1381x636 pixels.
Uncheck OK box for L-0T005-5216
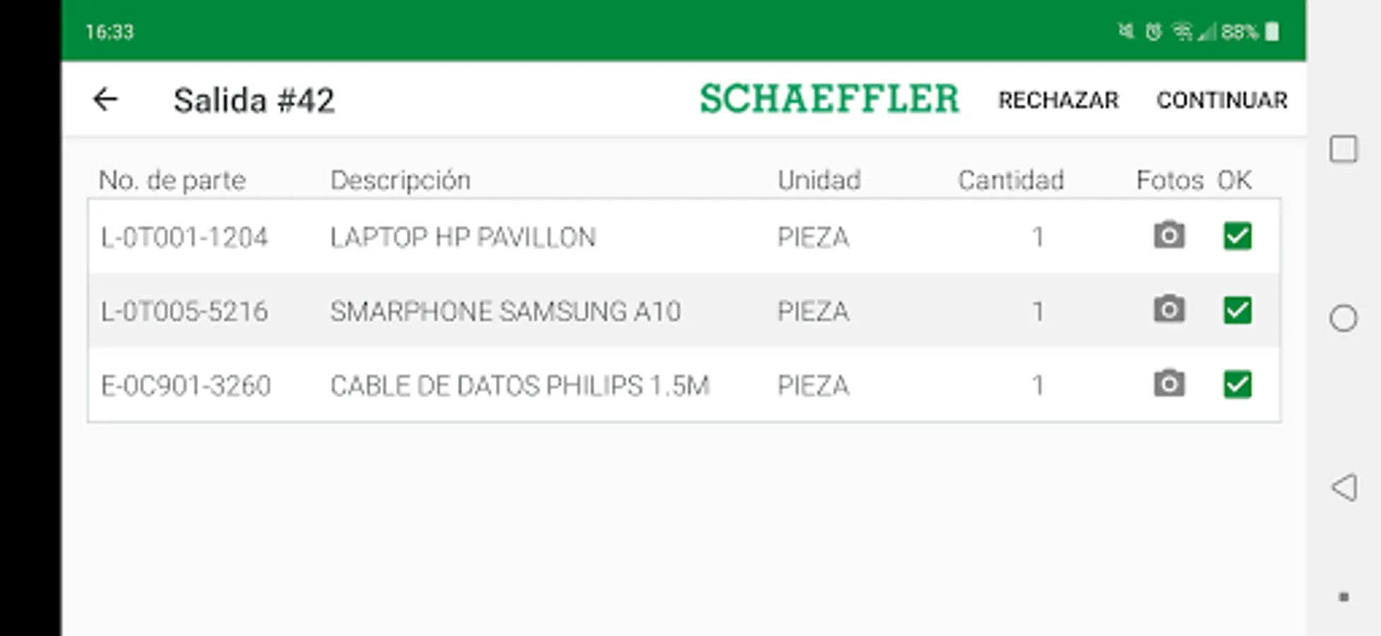1237,310
